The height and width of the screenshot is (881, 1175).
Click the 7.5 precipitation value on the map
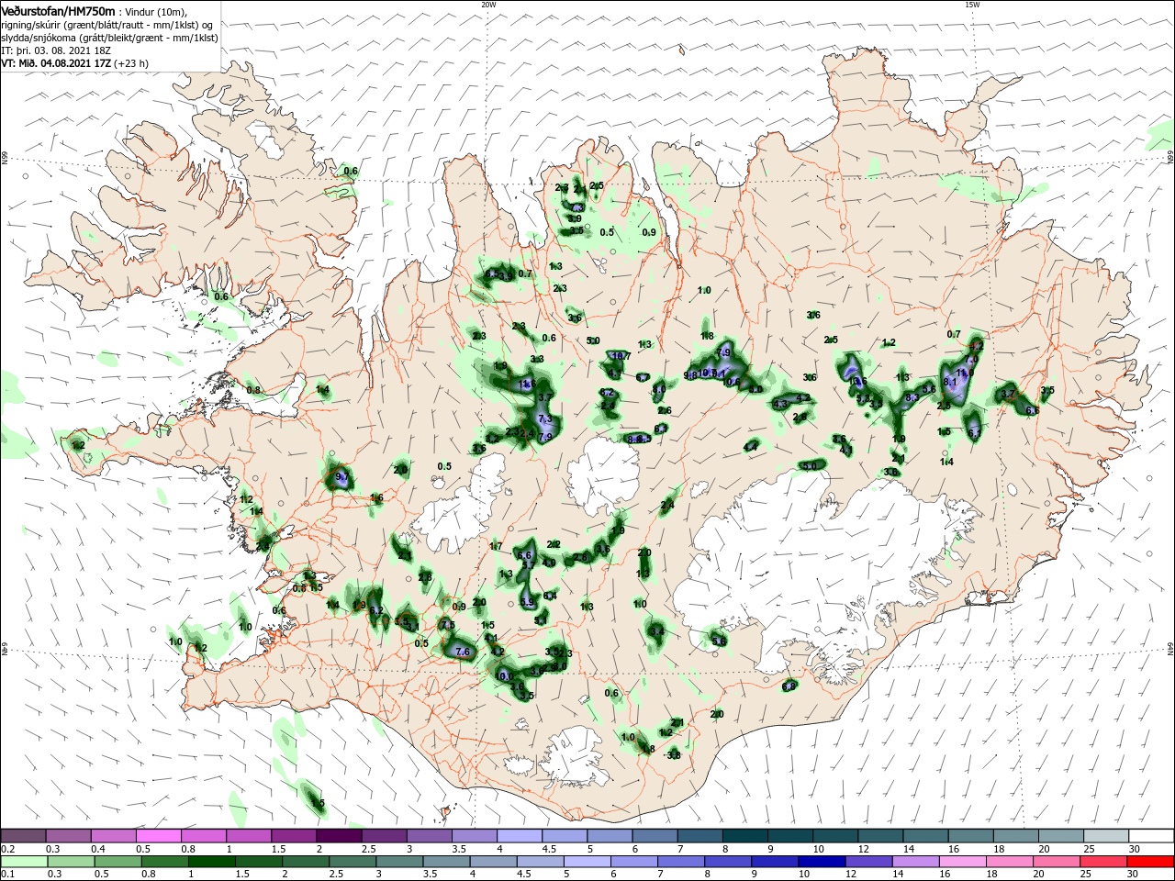click(x=448, y=625)
